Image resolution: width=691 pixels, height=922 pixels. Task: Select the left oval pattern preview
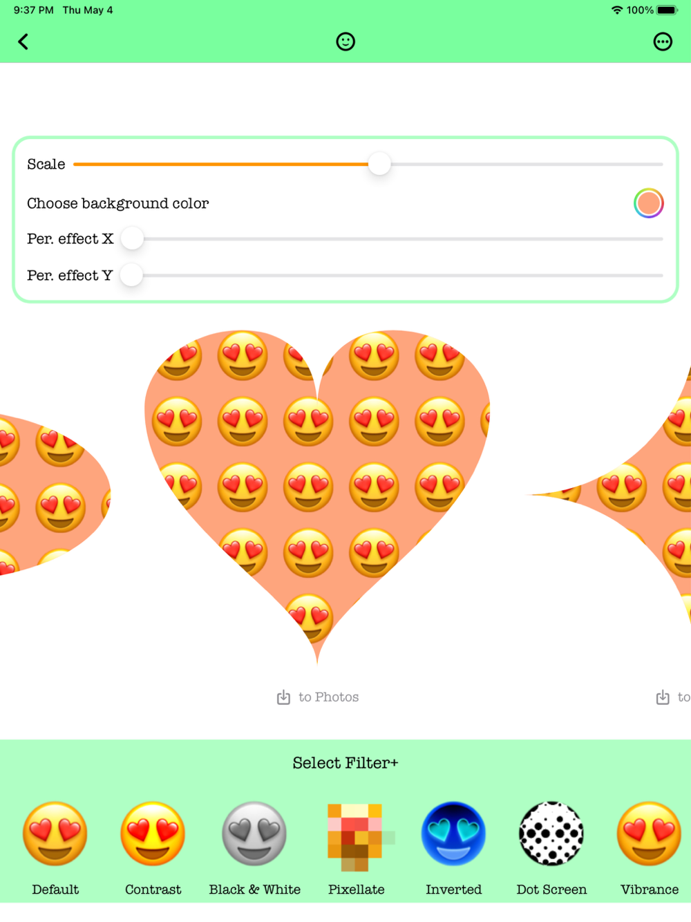pyautogui.click(x=54, y=495)
